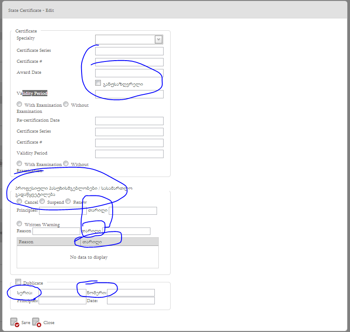Focus the Date field in Dublicate section
350x332 pixels.
point(131,300)
